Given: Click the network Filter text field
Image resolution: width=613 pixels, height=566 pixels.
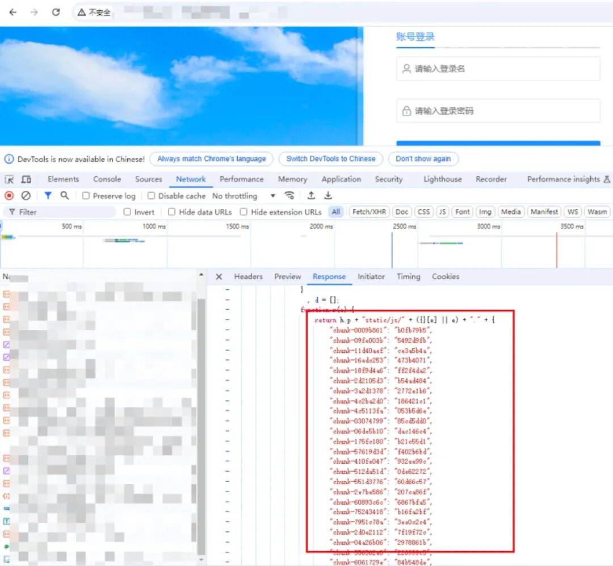Looking at the screenshot, I should point(60,212).
